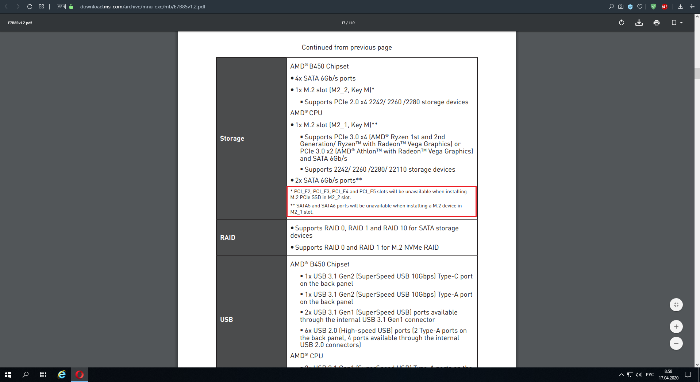The height and width of the screenshot is (382, 700).
Task: Take a browser snapshot with camera icon
Action: [621, 7]
